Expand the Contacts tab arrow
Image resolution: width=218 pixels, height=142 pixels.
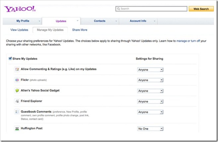tap(116, 21)
